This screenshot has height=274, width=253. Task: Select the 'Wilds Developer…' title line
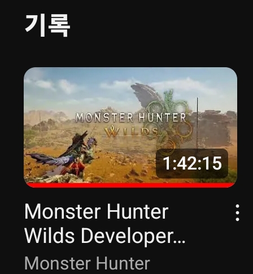pyautogui.click(x=104, y=236)
